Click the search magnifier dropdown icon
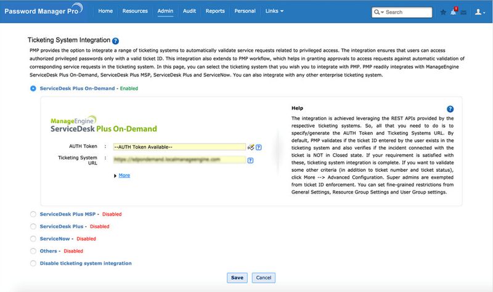 click(378, 12)
